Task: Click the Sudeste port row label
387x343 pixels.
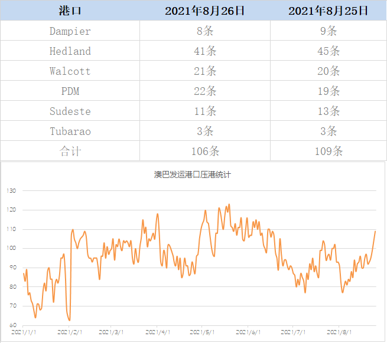Action: [x=70, y=111]
